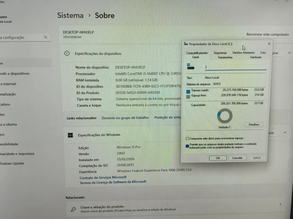Image resolution: width=293 pixels, height=219 pixels.
Task: Open the Chave e ativação do produto chevron
Action: [x=280, y=205]
